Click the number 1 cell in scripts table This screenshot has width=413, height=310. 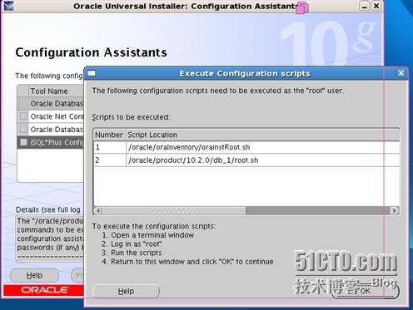110,147
